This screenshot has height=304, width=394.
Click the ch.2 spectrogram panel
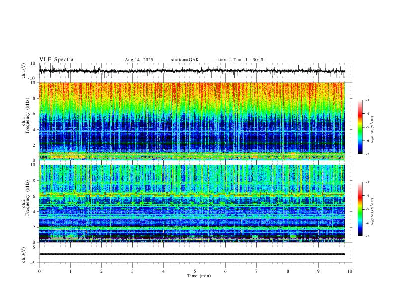(x=192, y=204)
